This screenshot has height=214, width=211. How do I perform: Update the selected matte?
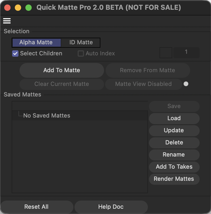pos(174,130)
